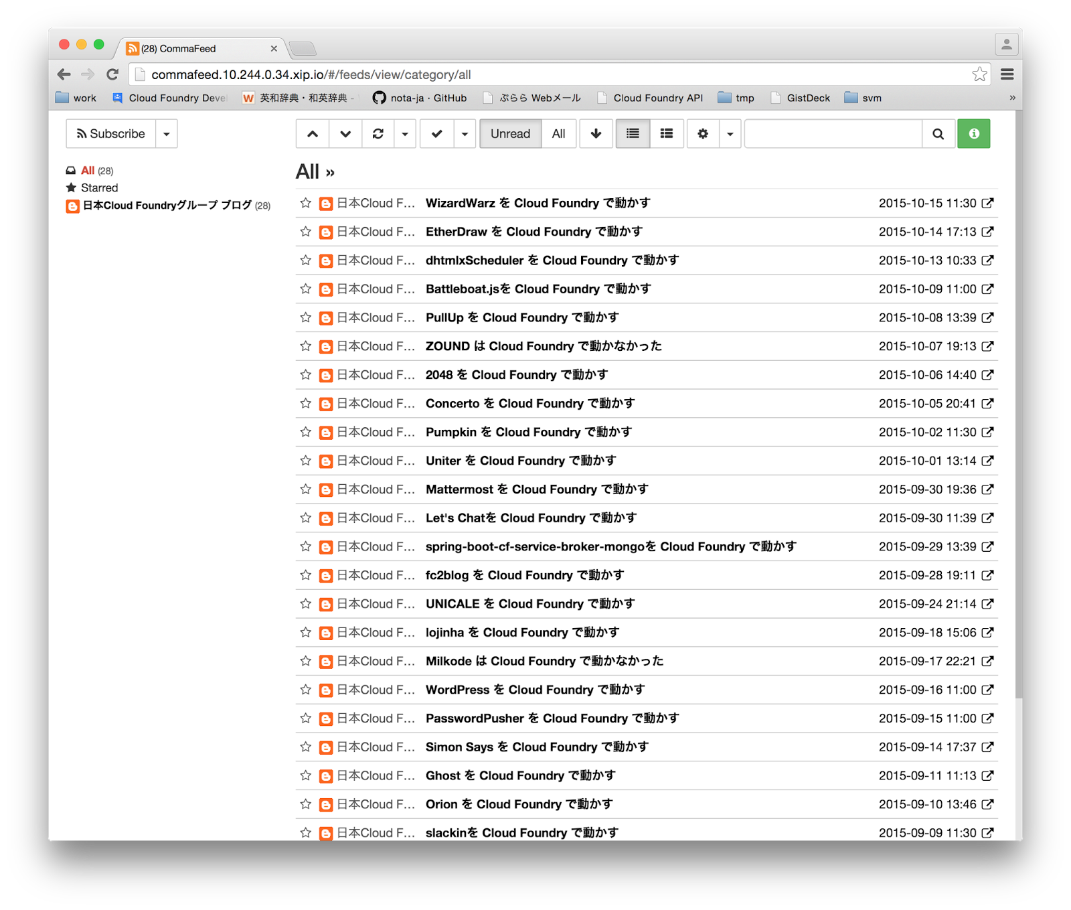Switch to expanded list view
Screen dimensions: 1071x910
[x=667, y=134]
